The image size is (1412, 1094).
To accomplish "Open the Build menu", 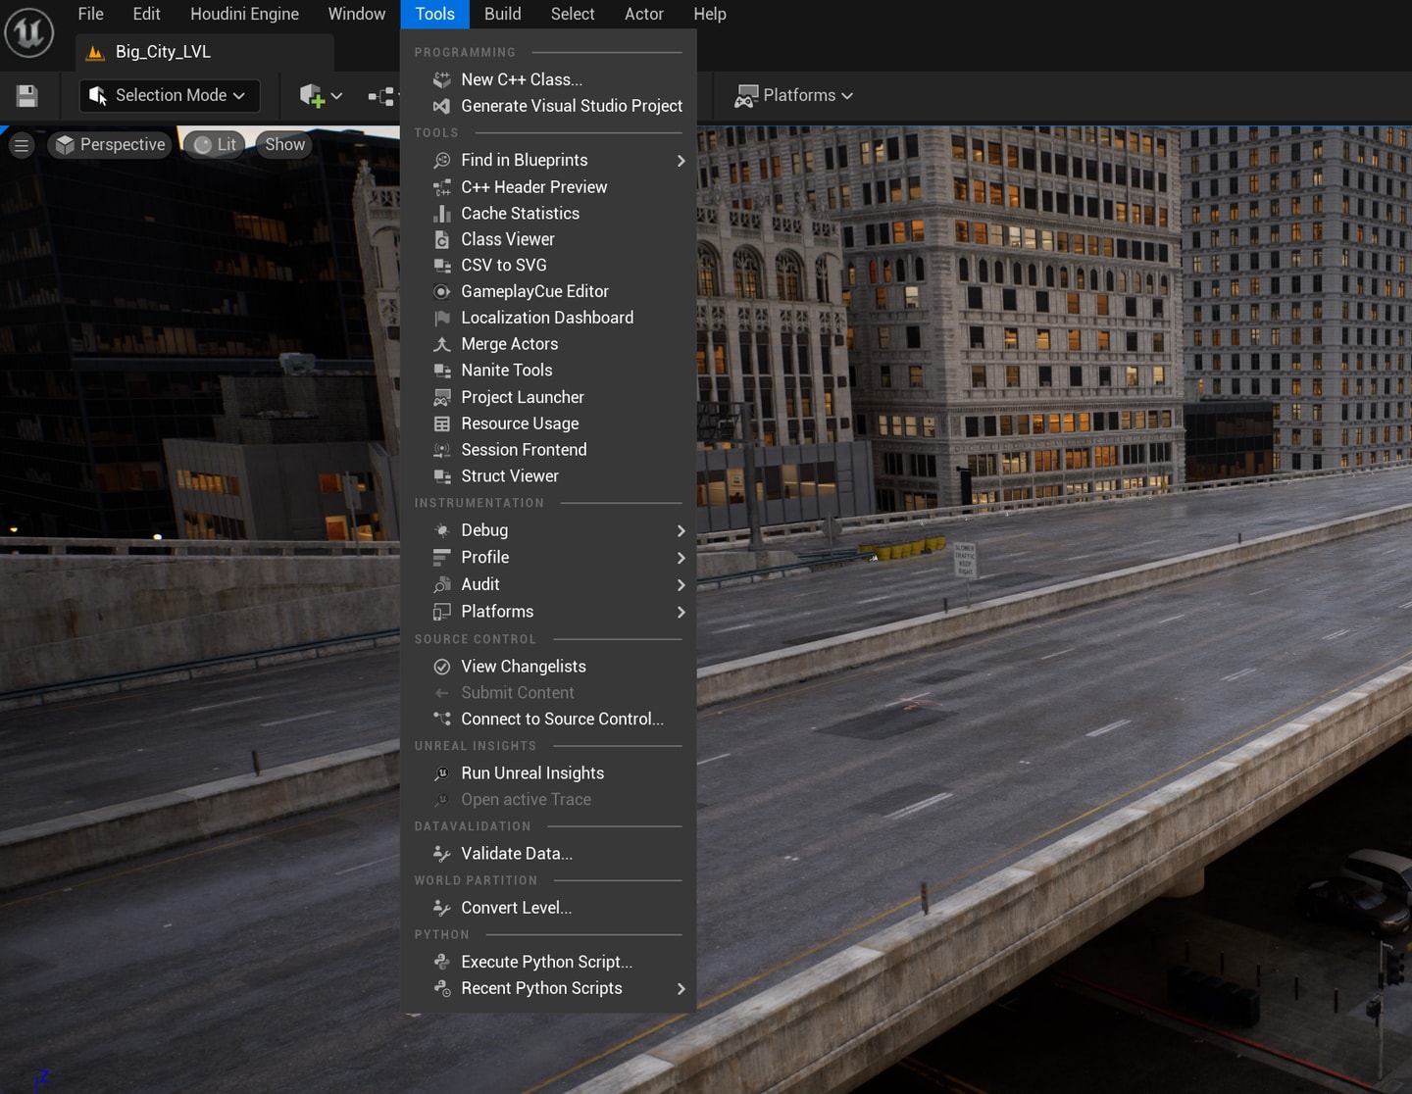I will [502, 14].
